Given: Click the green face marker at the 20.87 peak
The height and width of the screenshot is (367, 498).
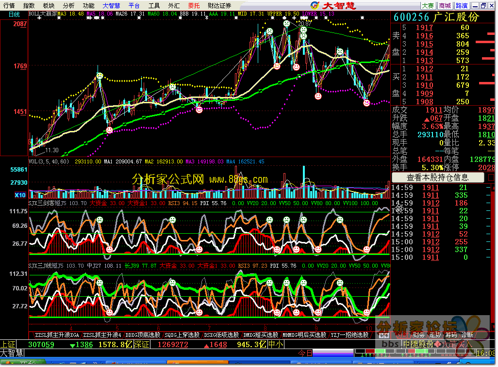Looking at the screenshot, I should (x=286, y=23).
